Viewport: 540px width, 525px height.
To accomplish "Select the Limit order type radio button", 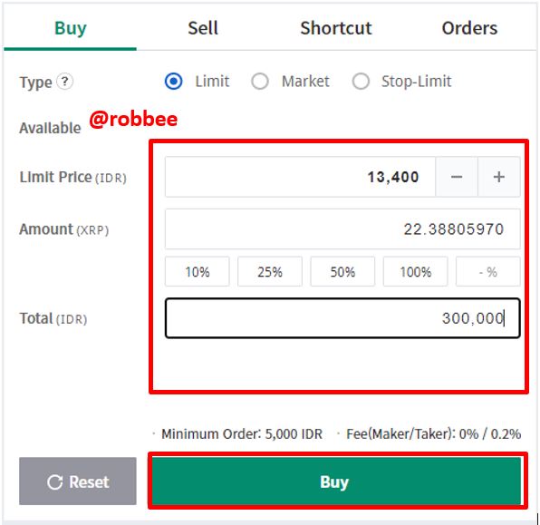I will 174,82.
